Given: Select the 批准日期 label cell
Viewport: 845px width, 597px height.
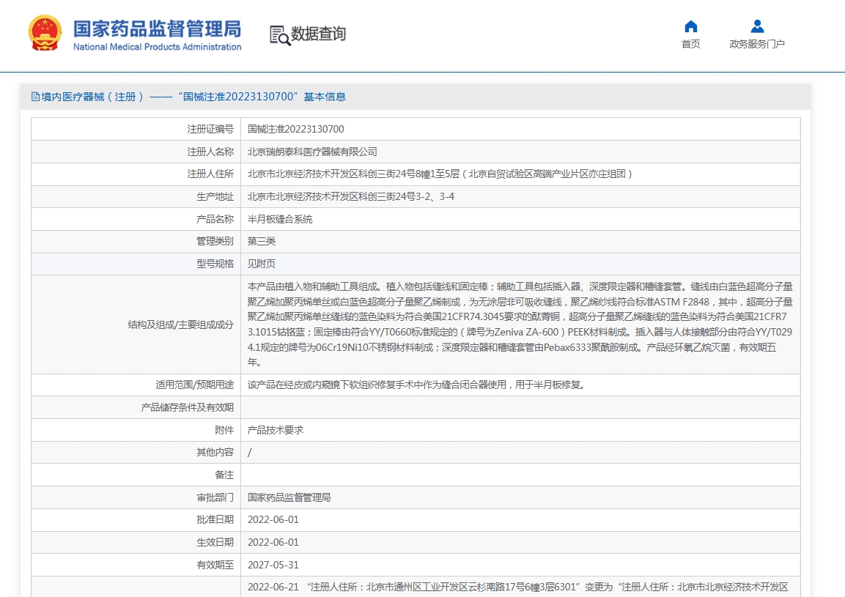Looking at the screenshot, I should coord(136,520).
